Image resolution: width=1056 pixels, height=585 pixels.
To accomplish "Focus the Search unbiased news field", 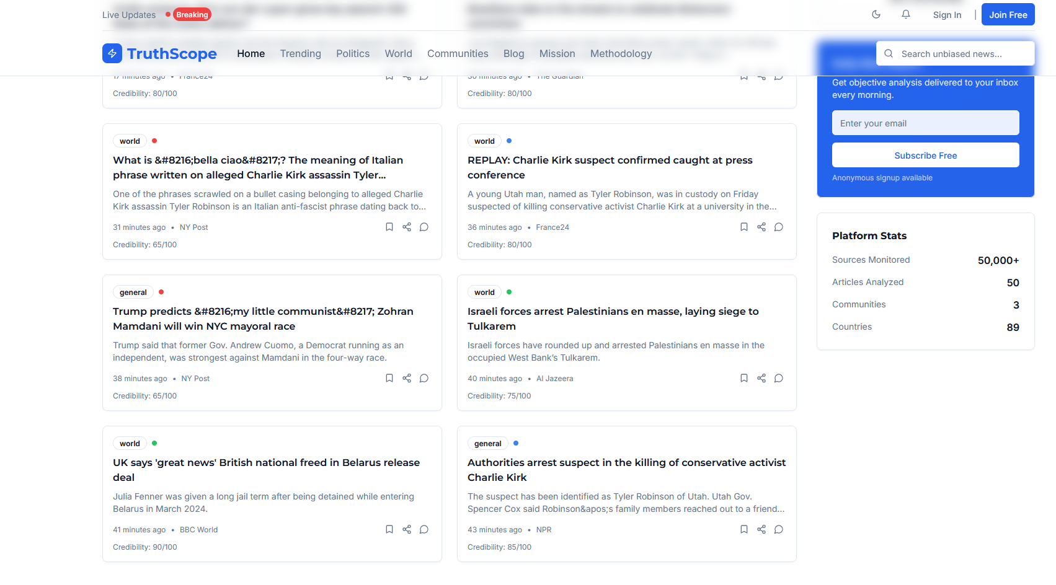I will click(956, 53).
